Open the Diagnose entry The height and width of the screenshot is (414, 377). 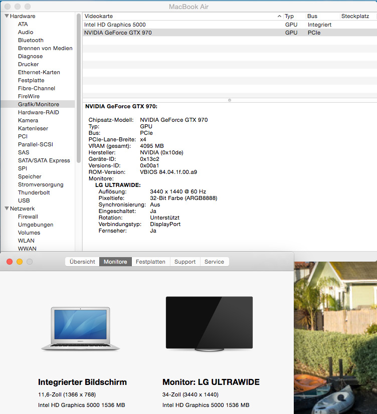point(31,56)
